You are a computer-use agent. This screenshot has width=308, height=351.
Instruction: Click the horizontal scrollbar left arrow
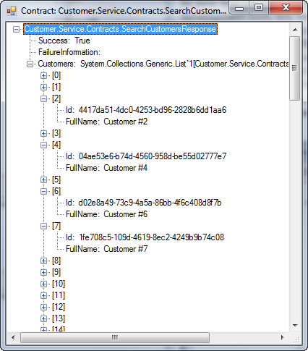[13, 337]
